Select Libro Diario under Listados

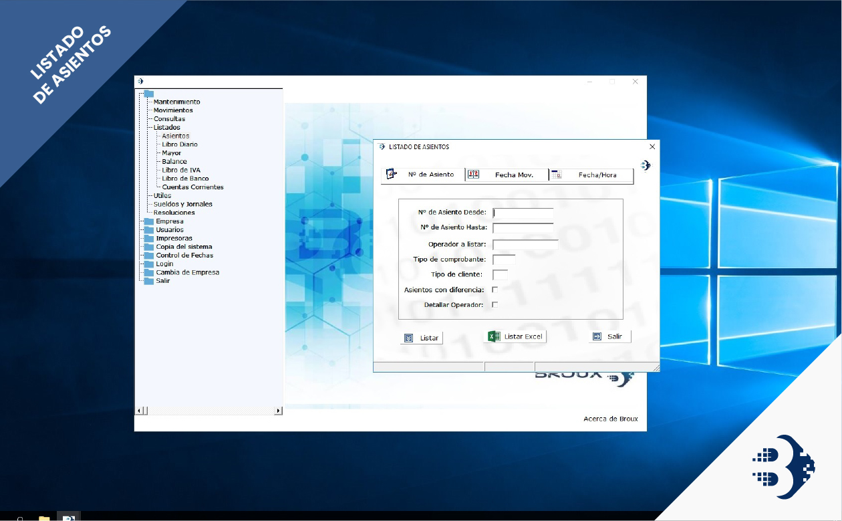(x=180, y=144)
